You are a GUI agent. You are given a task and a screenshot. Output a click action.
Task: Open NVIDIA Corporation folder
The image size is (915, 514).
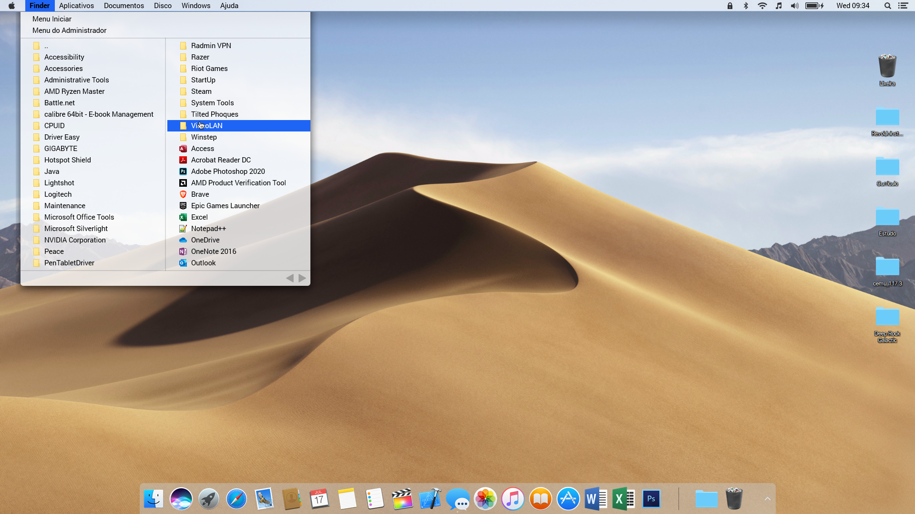pos(93,240)
